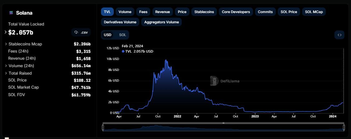Toggle the SOL MCap chart series
Viewport: 351px width, 139px height.
pyautogui.click(x=314, y=12)
